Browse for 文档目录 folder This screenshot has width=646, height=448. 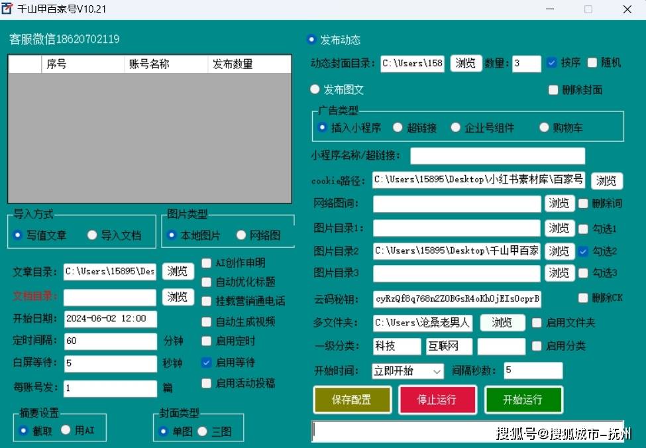[x=178, y=297]
